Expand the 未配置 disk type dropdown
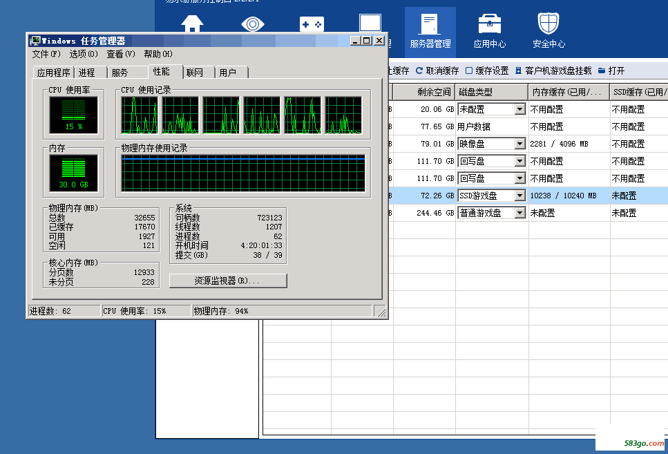668x454 pixels. (519, 110)
